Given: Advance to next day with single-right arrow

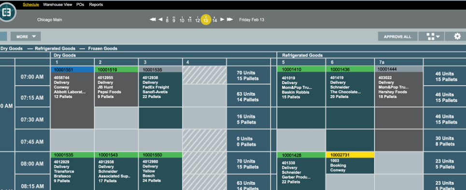Looking at the screenshot, I should coord(222,19).
